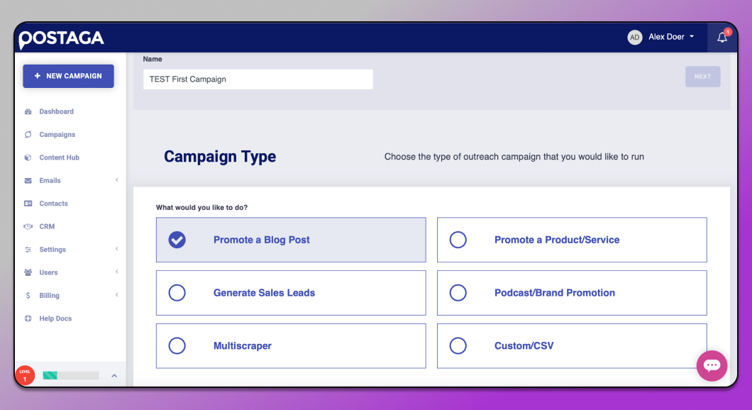Viewport: 752px width, 410px height.
Task: Click the notification bell icon
Action: 722,38
